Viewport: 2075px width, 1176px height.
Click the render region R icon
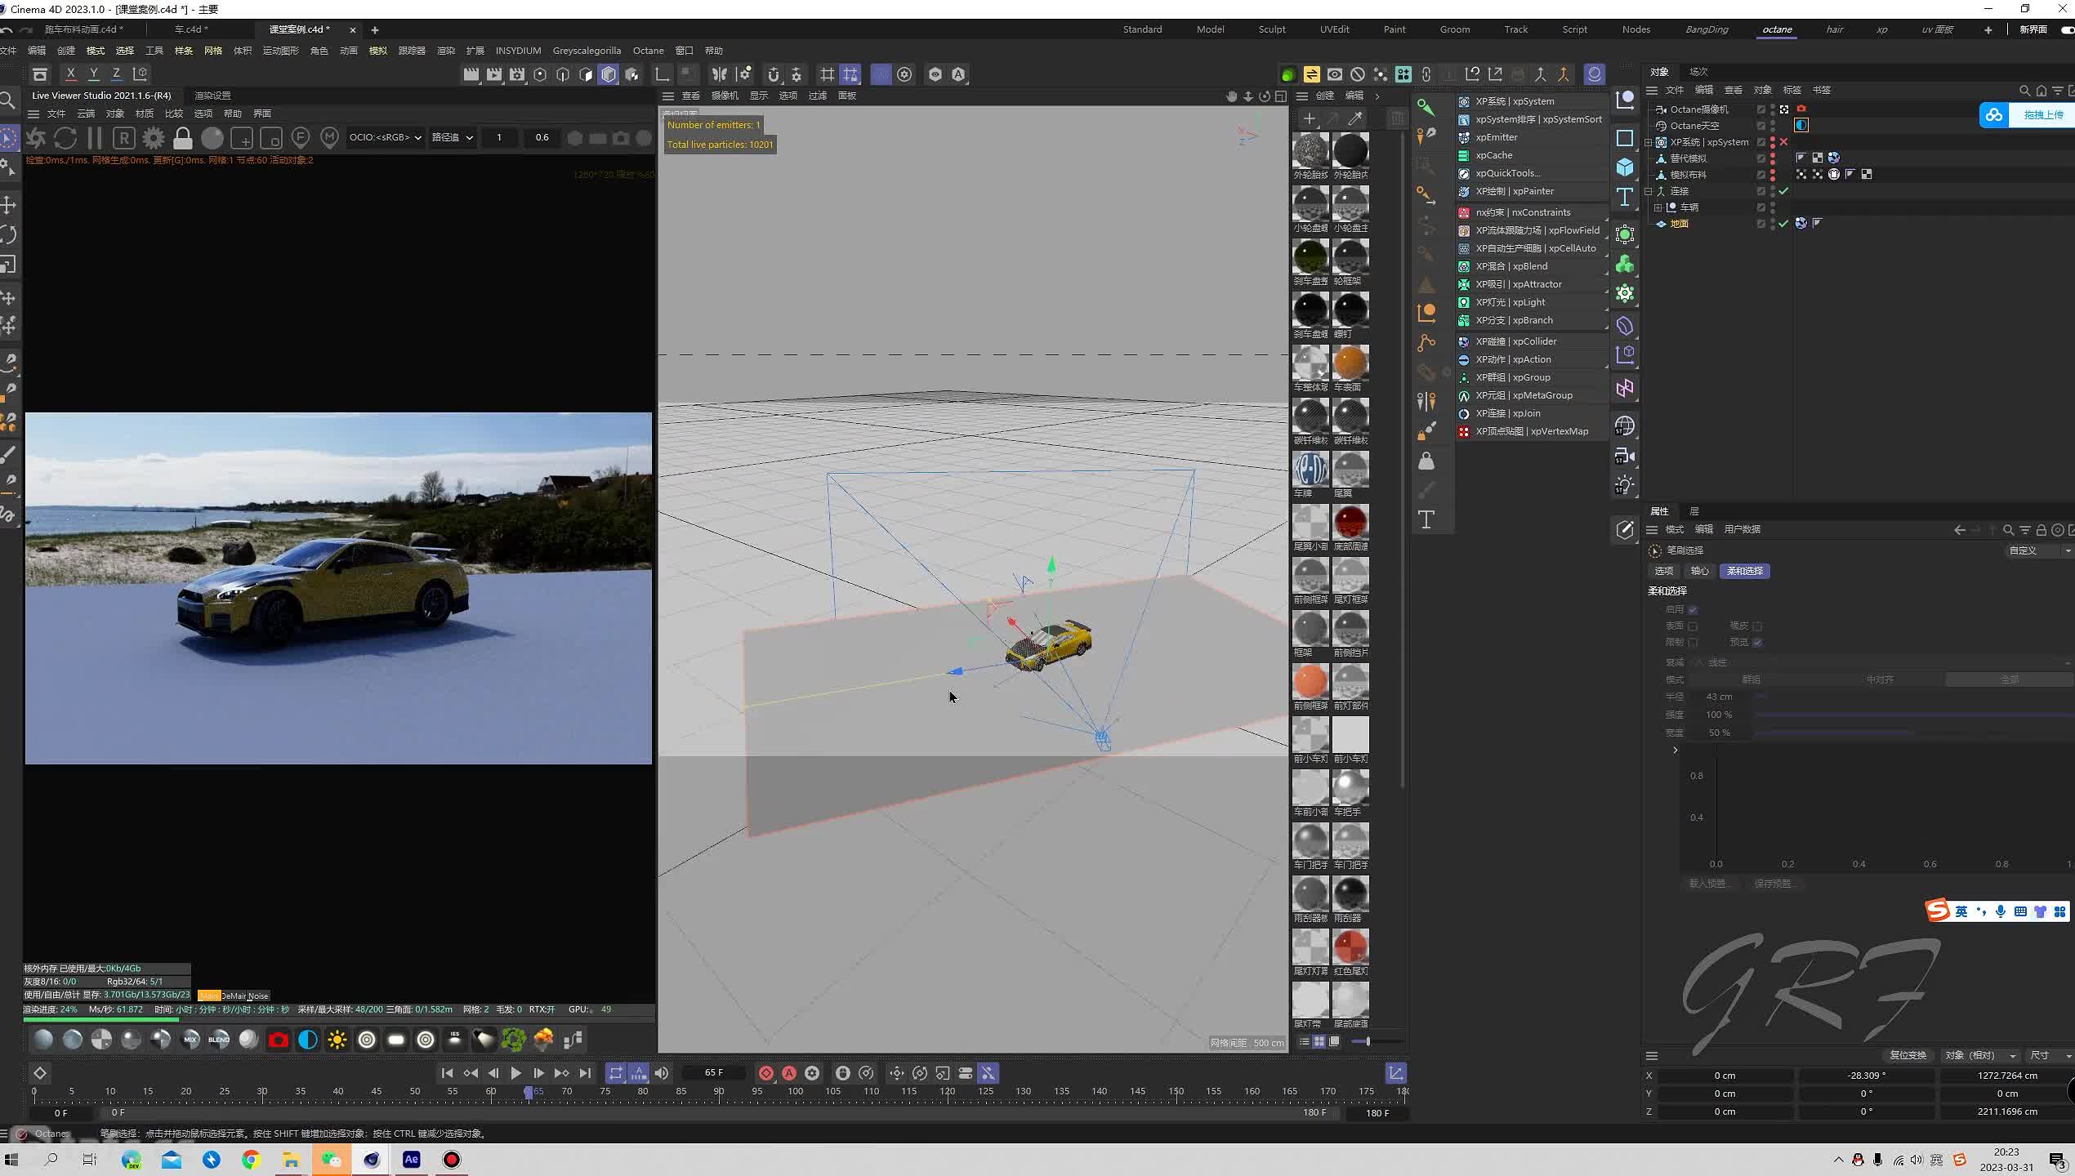click(123, 138)
